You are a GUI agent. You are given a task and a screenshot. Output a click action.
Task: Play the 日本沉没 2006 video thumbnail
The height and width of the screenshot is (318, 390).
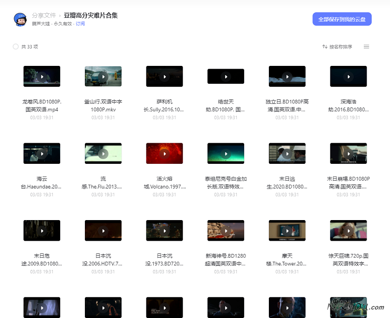(103, 231)
